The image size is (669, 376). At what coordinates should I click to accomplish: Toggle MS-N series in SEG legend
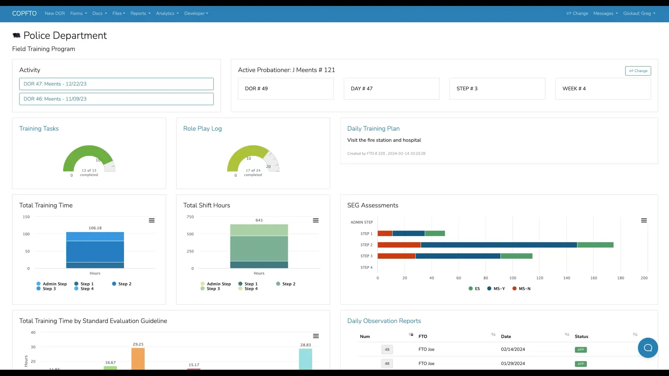[x=522, y=289]
